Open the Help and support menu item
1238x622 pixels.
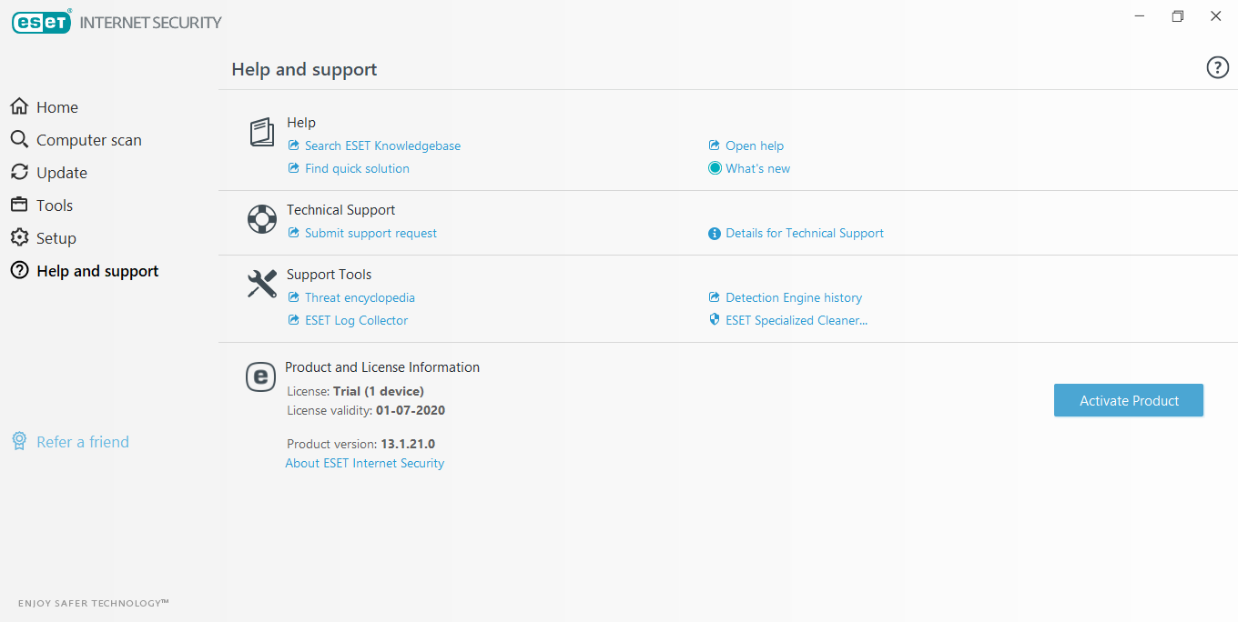point(97,271)
